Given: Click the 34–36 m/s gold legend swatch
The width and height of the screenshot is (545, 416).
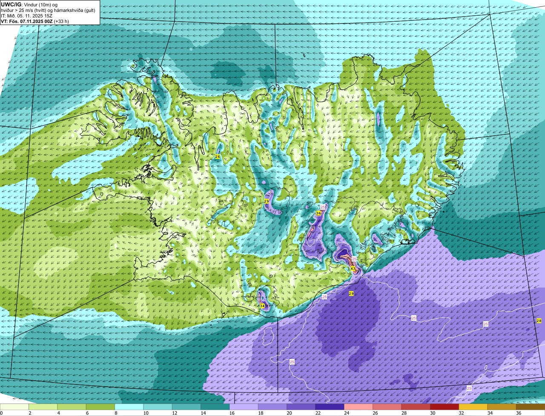Looking at the screenshot, I should pos(502,407).
